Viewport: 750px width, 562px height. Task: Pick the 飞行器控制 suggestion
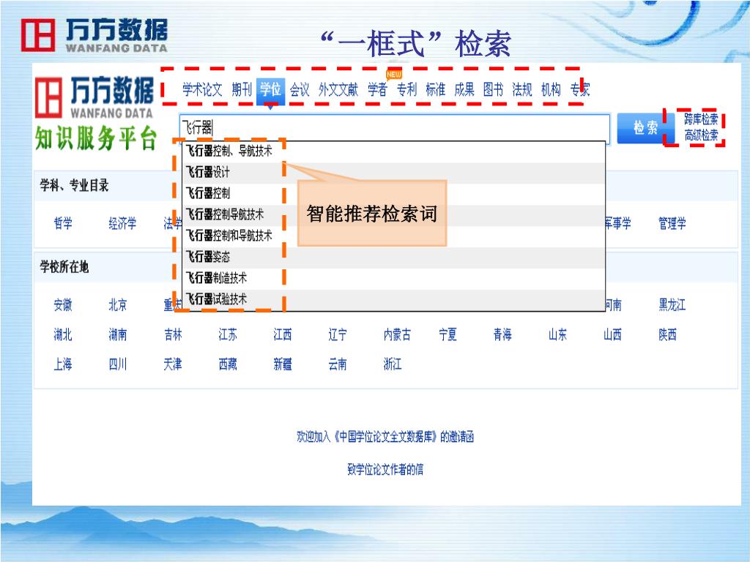click(x=393, y=193)
